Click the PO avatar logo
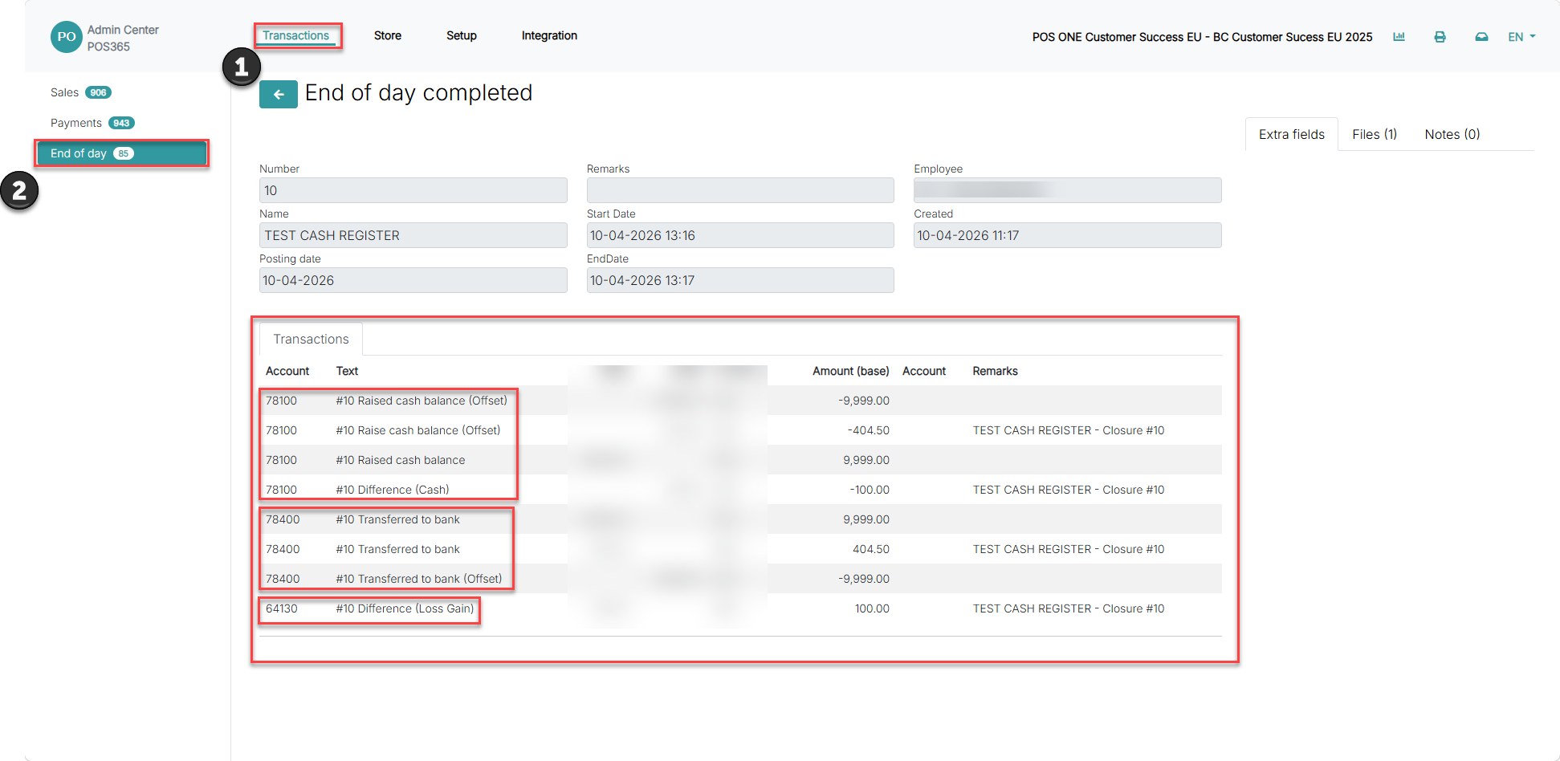This screenshot has width=1560, height=761. (67, 37)
